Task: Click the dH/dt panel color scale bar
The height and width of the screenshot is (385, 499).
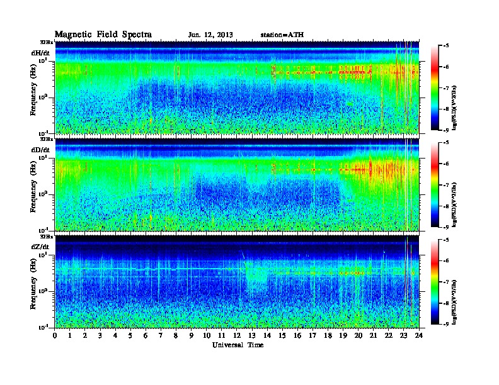Action: click(435, 88)
